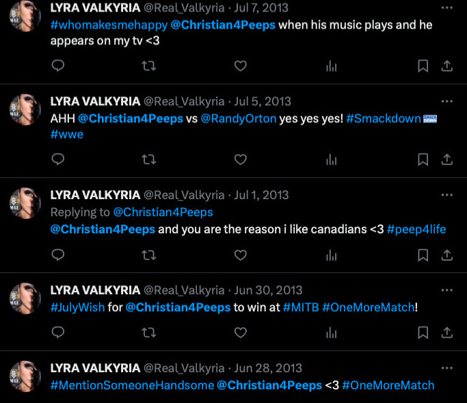This screenshot has height=403, width=467.
Task: Open the @RandyOrton mention link
Action: coord(239,118)
